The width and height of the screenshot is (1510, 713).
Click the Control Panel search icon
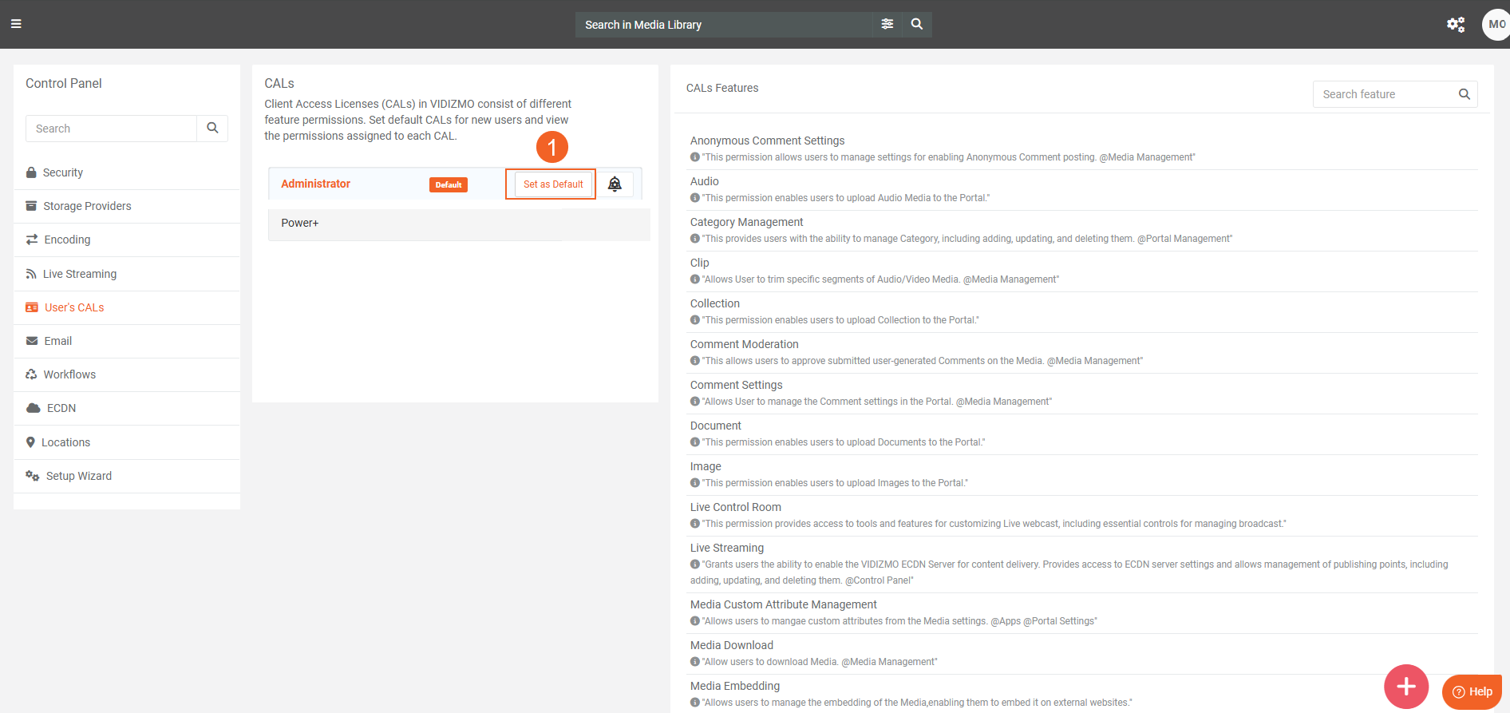click(212, 128)
